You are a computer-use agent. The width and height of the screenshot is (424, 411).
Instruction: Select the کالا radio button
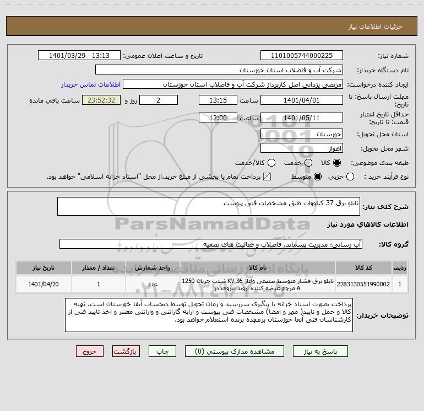[337, 163]
